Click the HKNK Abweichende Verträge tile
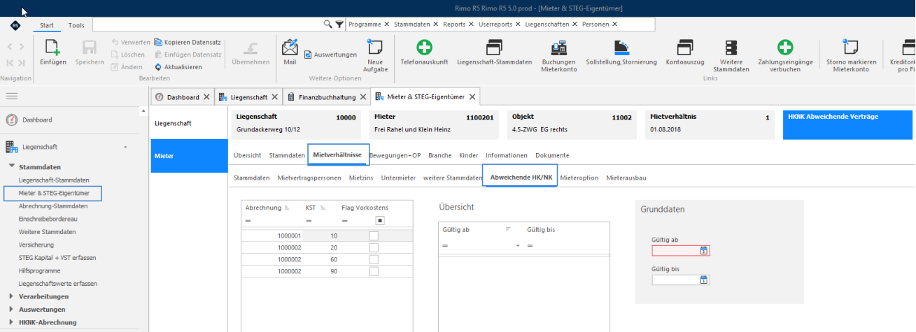916x332 pixels. pos(848,125)
